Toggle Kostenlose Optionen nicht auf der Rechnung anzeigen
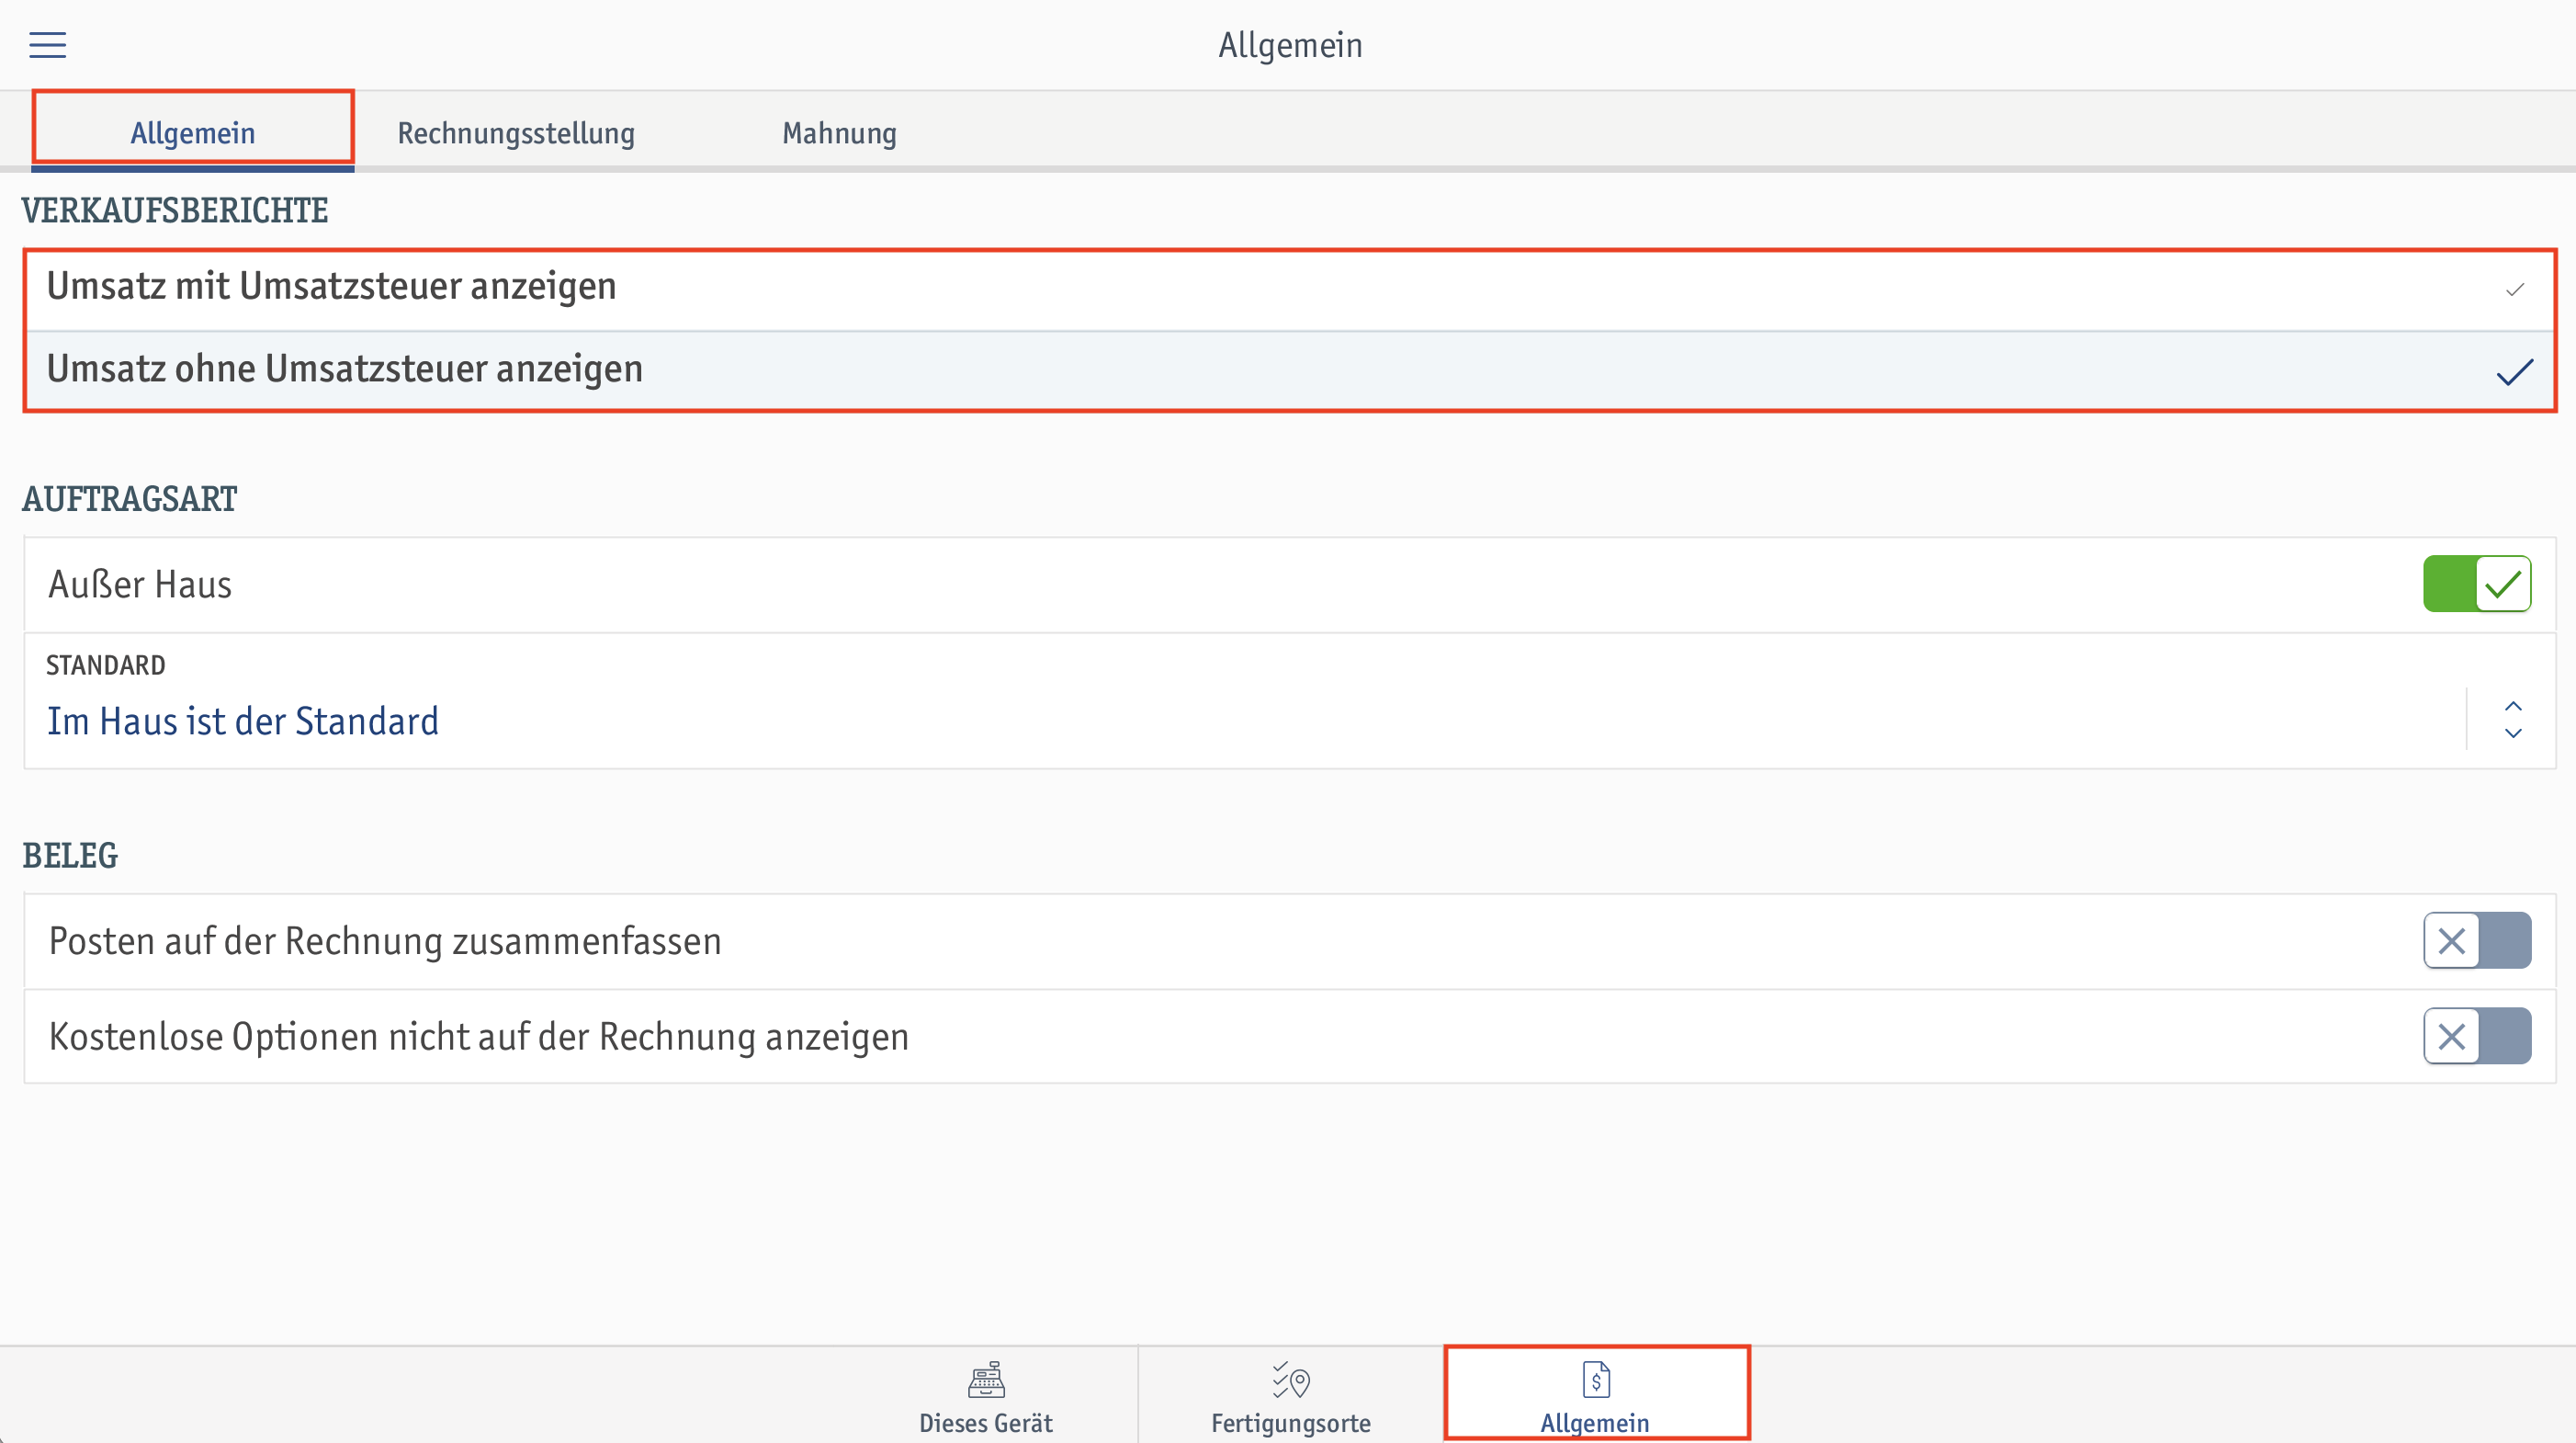 coord(2476,1036)
